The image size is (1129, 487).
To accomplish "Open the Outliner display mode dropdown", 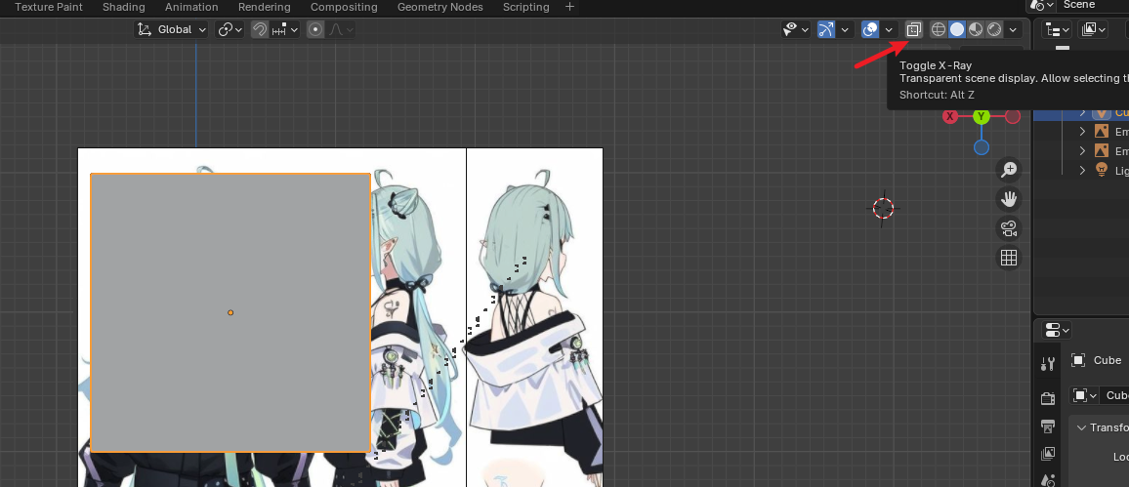I will tap(1092, 29).
